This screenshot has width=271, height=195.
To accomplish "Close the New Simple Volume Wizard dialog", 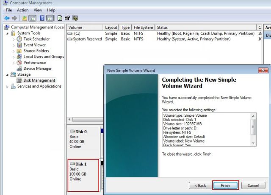I will 263,70.
